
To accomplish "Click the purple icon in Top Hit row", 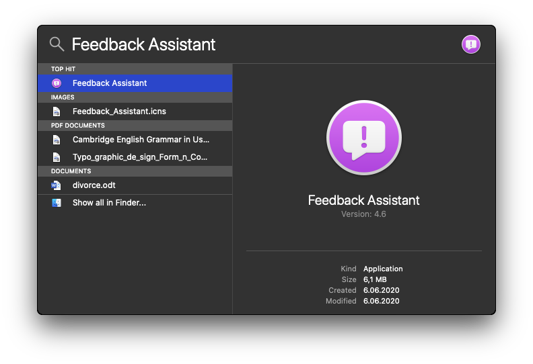I will (x=57, y=83).
